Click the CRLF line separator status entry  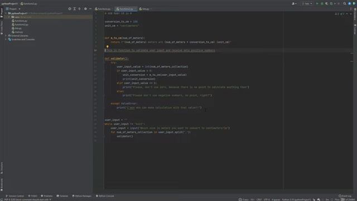259,200
